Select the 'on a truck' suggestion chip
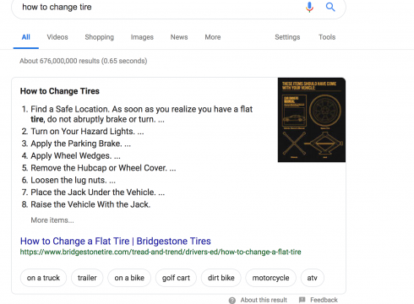This screenshot has height=304, width=414. [x=43, y=278]
